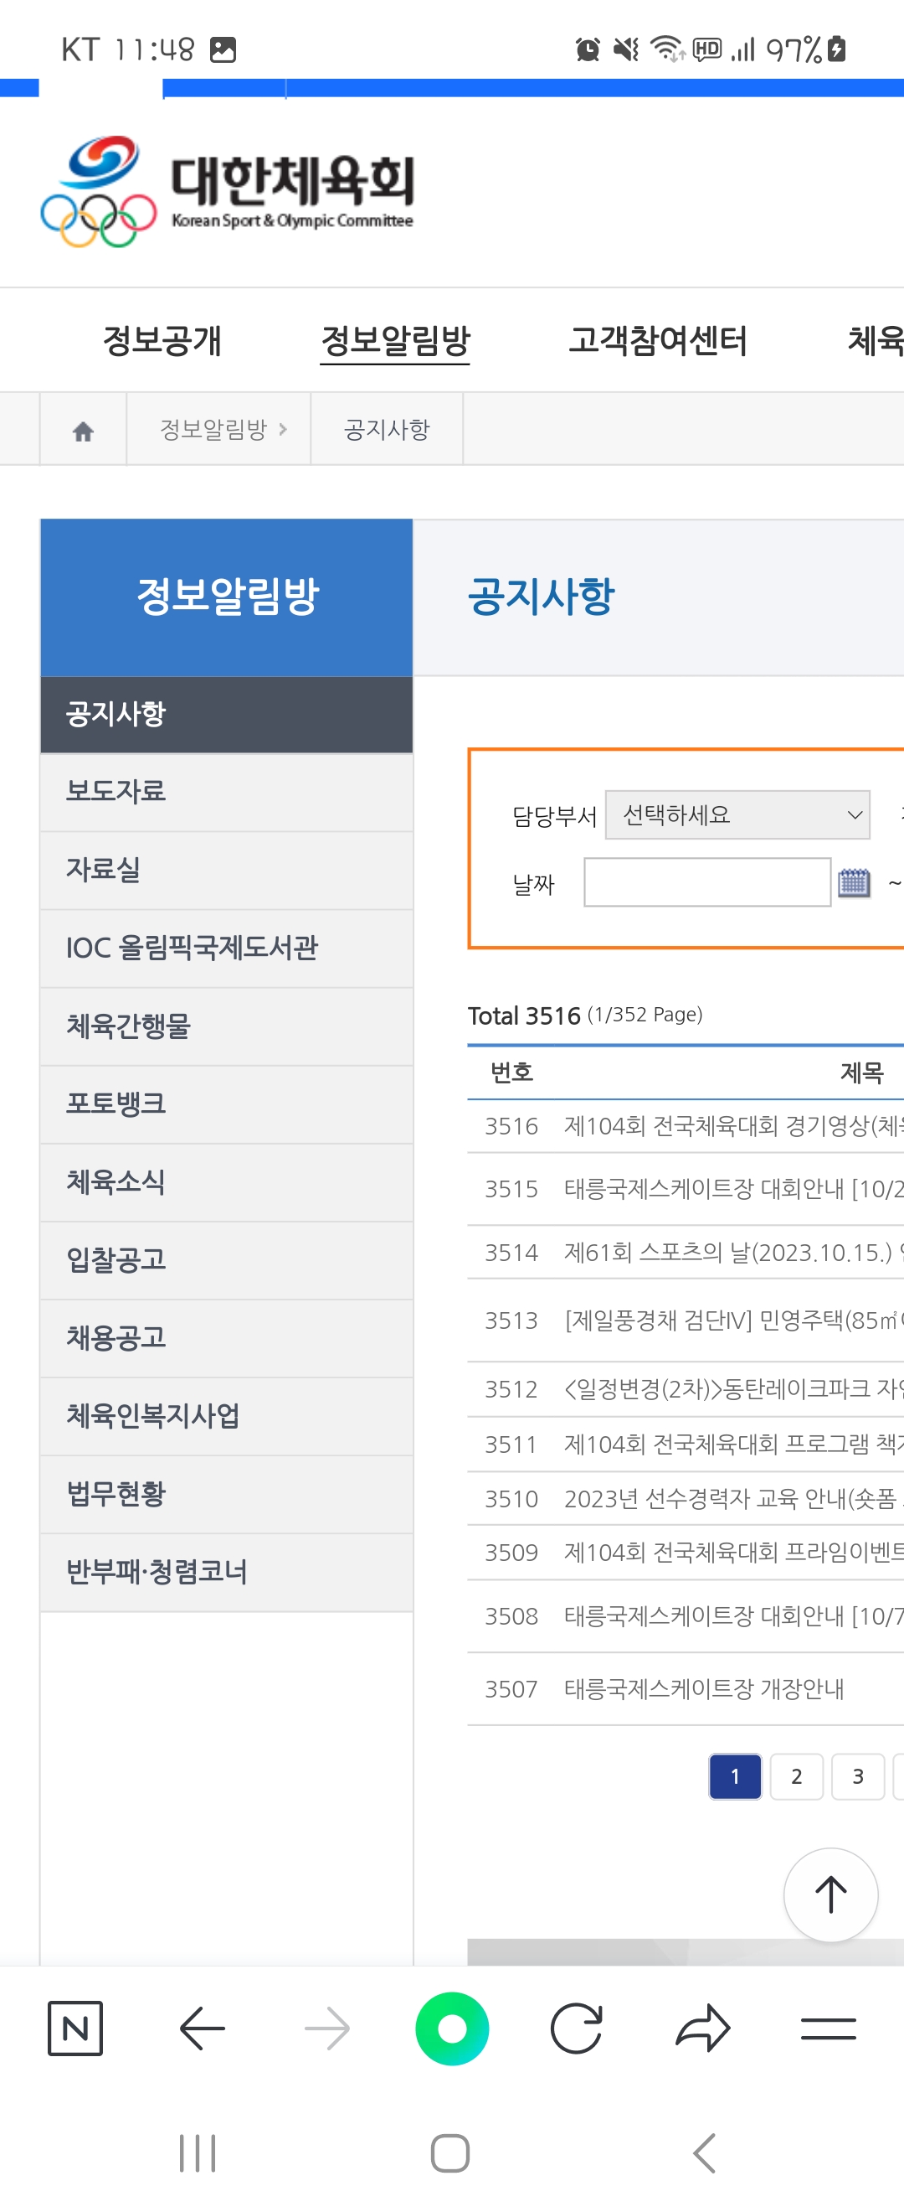Open the date picker calendar icon
Viewport: 904px width, 2212px height.
854,882
